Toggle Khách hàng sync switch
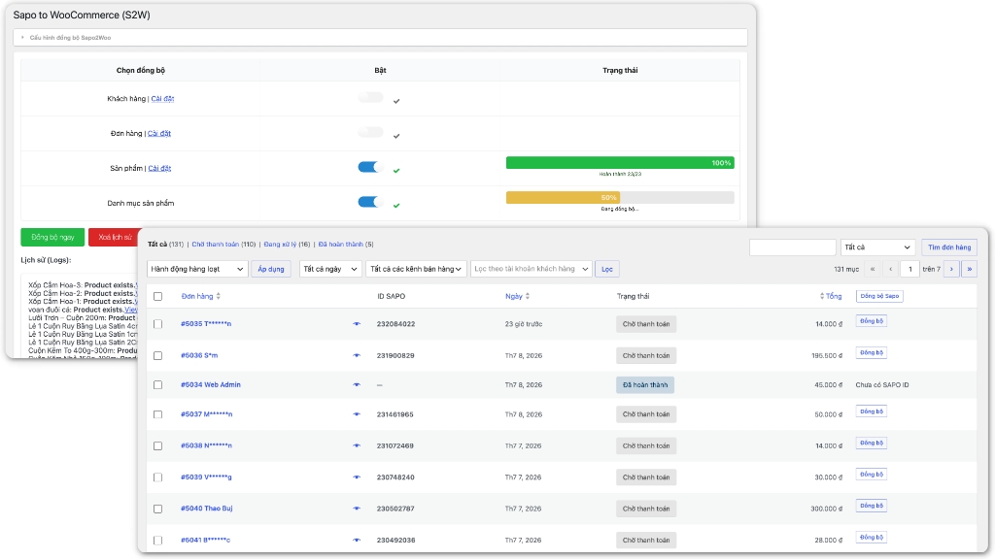 click(371, 98)
